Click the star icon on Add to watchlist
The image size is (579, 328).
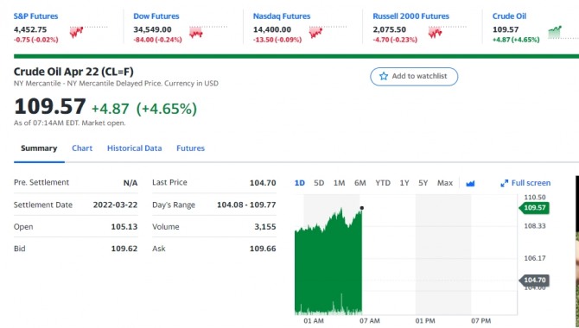click(x=384, y=76)
